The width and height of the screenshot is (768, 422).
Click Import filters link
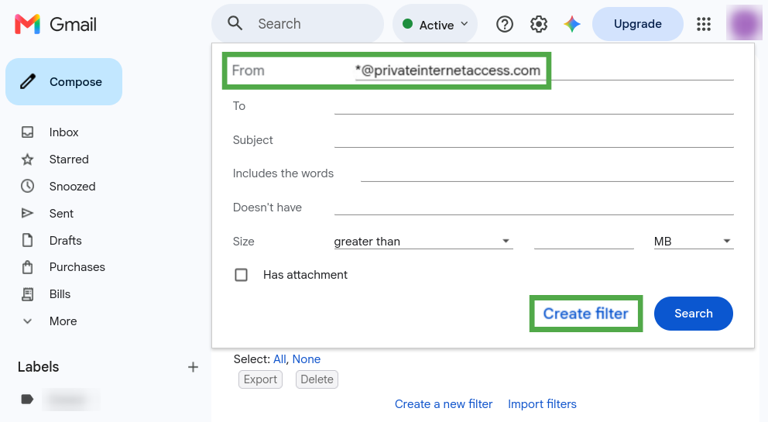(542, 404)
